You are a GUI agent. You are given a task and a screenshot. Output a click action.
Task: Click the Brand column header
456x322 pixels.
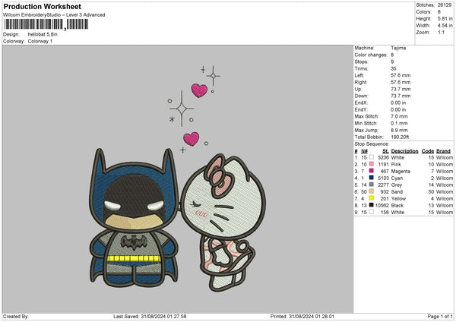click(444, 150)
